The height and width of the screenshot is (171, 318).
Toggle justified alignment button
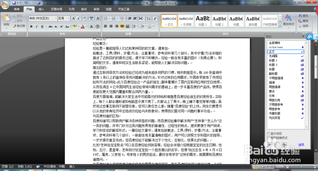[x=122, y=26]
